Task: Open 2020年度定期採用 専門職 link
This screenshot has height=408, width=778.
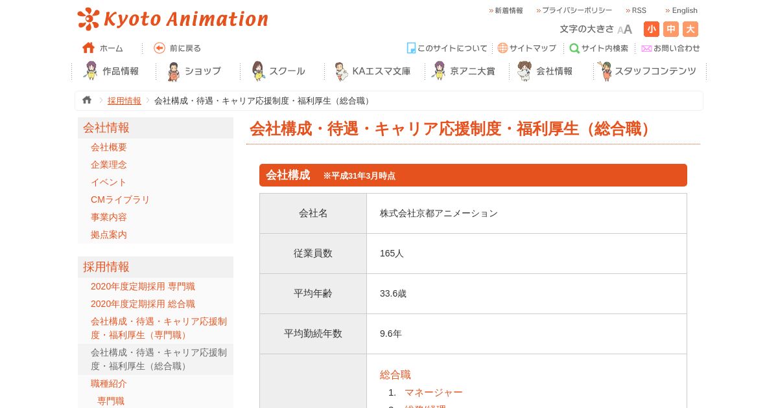Action: [x=143, y=286]
